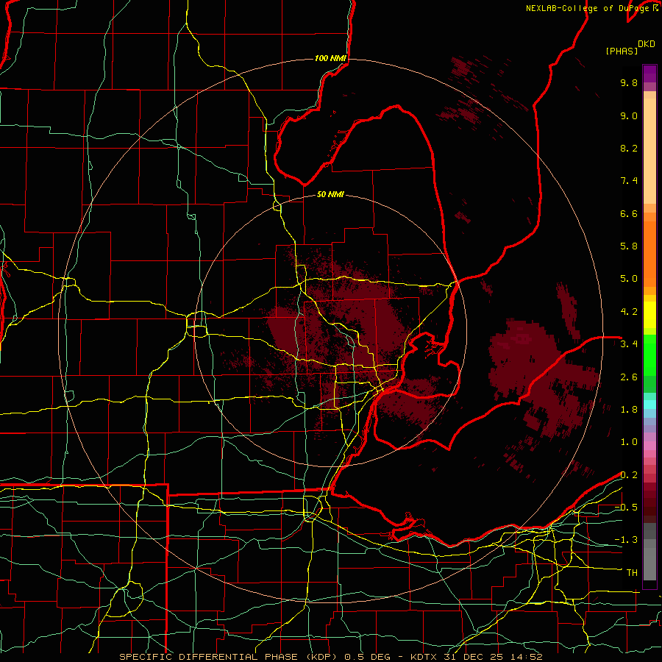The height and width of the screenshot is (662, 662).
Task: Pick the purple top segment of color bar
Action: coord(649,74)
